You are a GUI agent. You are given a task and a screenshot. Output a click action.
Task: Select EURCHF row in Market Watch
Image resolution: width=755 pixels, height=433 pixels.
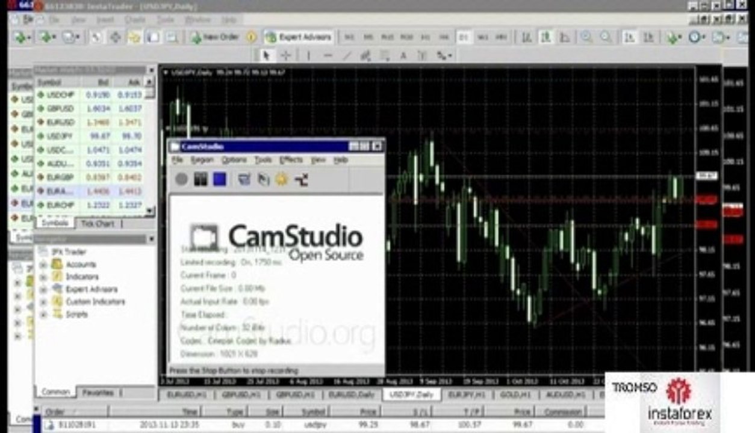click(x=89, y=205)
